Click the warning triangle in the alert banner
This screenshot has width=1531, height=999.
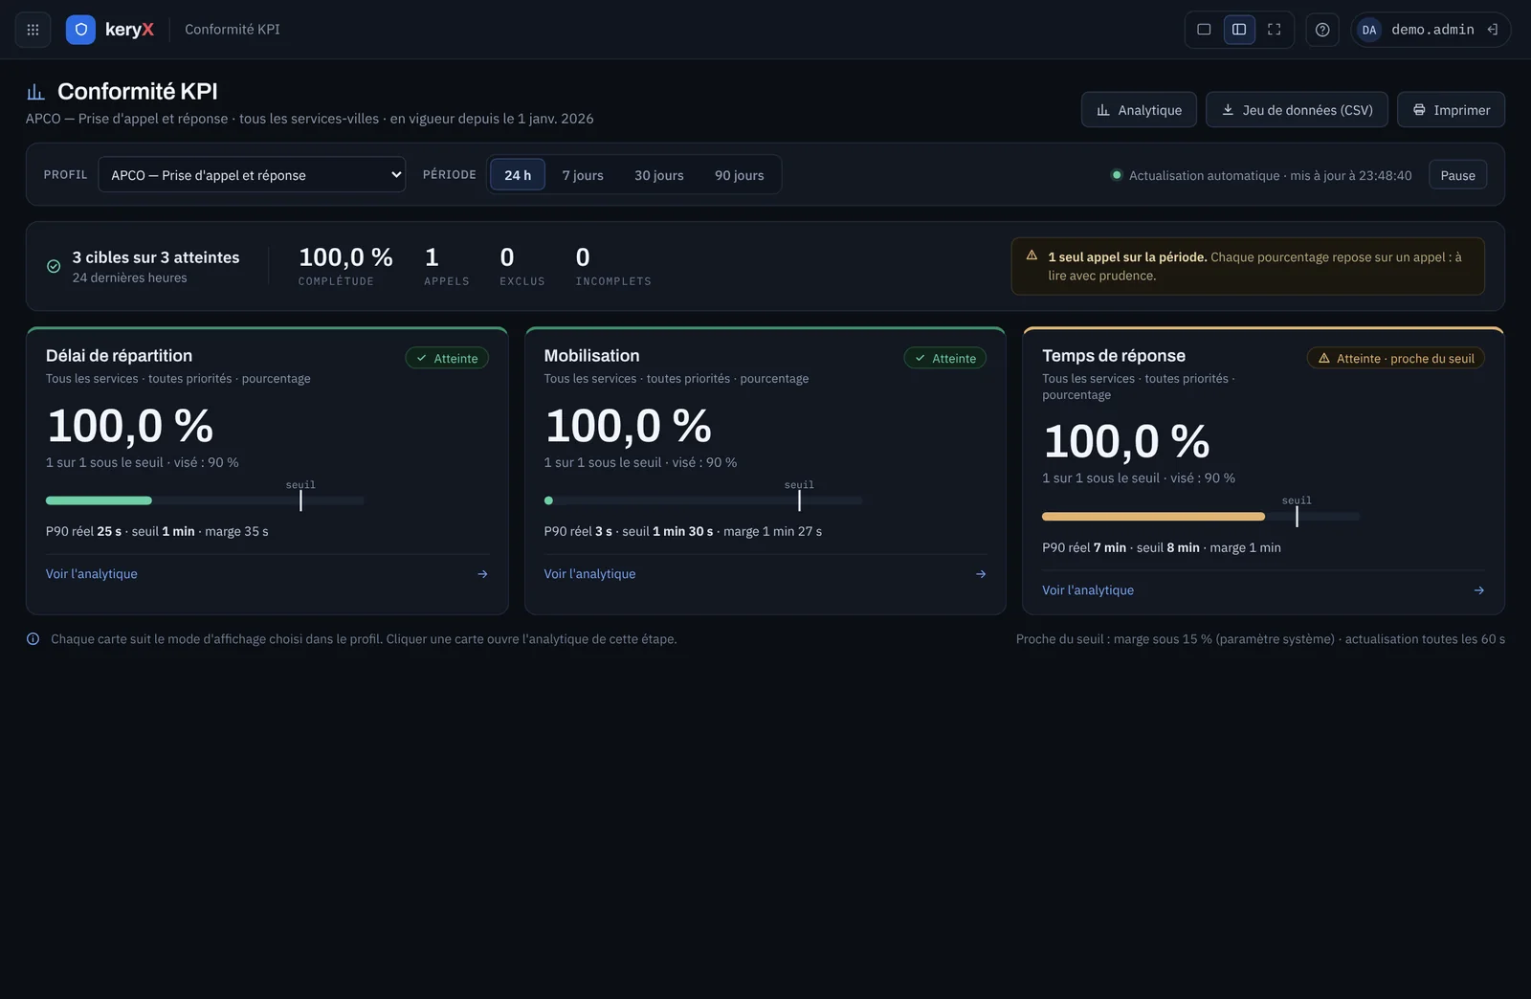[x=1032, y=255]
